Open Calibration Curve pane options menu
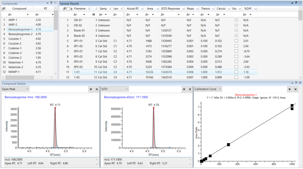This screenshot has height=169, width=303. click(290, 89)
